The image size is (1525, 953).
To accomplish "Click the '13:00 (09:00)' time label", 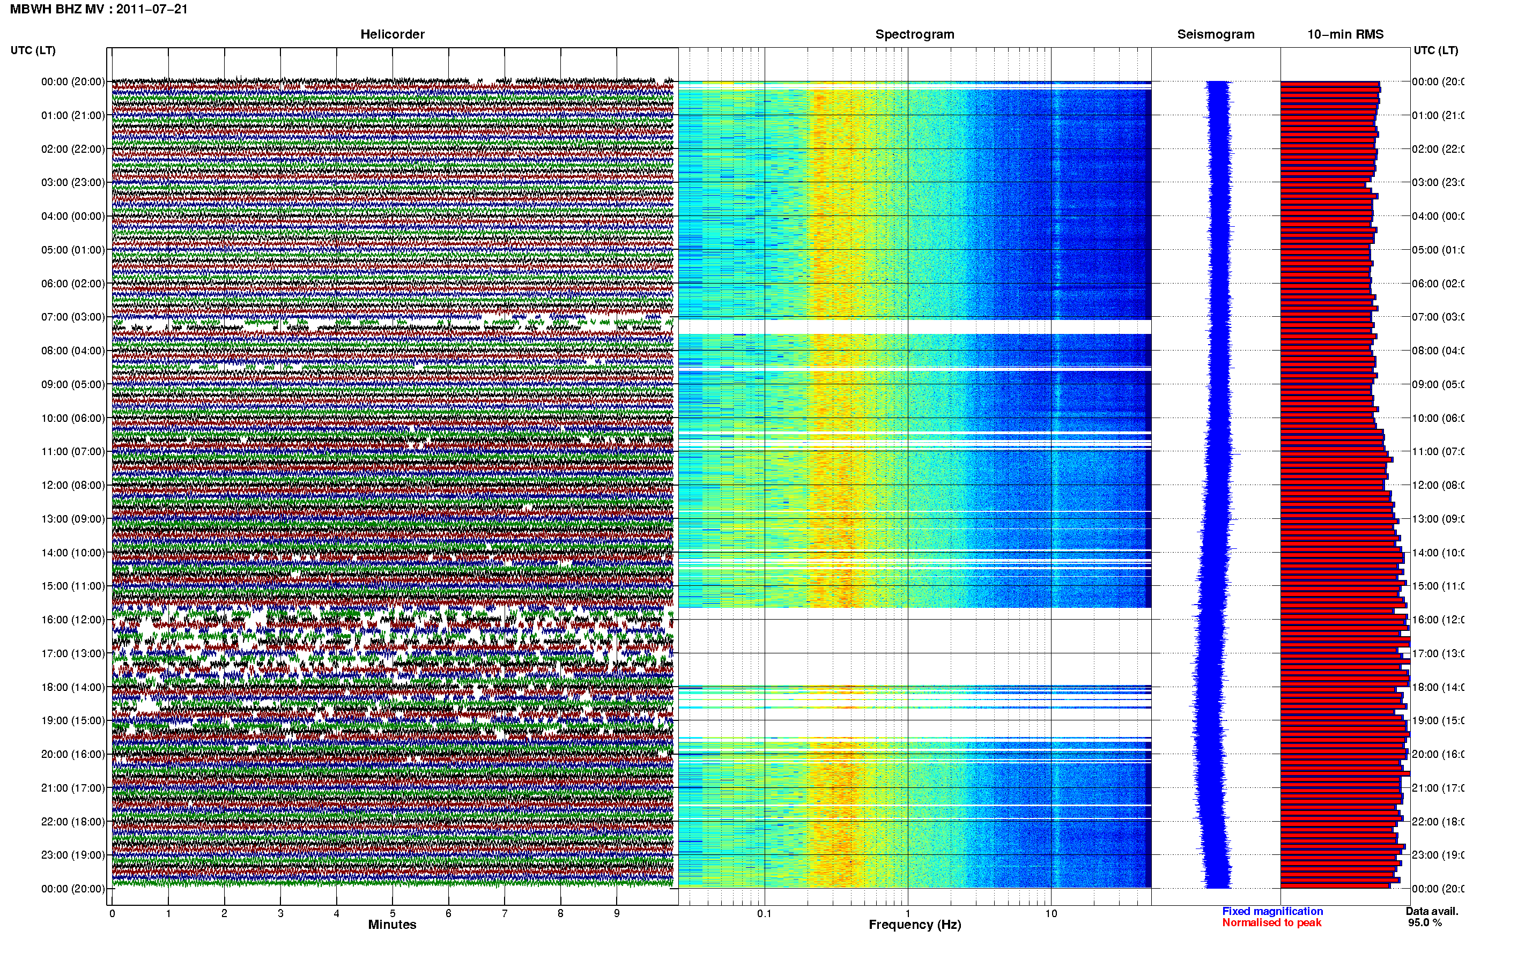I will point(73,519).
